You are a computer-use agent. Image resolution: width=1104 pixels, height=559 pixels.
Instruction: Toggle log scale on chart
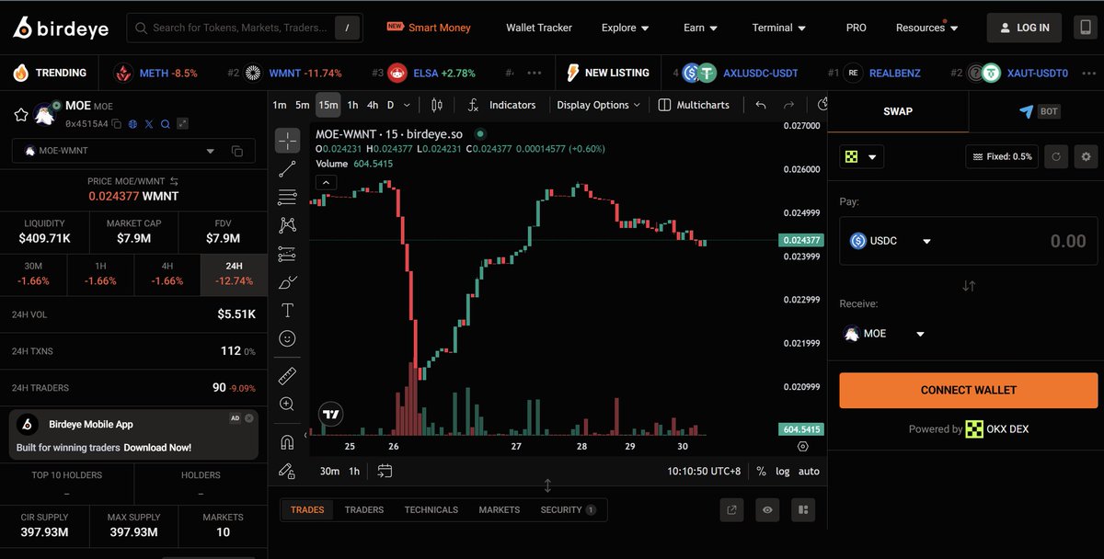[x=782, y=471]
